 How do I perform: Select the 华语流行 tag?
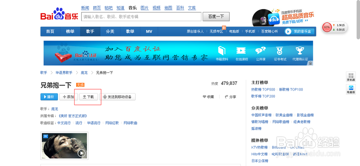94,123
